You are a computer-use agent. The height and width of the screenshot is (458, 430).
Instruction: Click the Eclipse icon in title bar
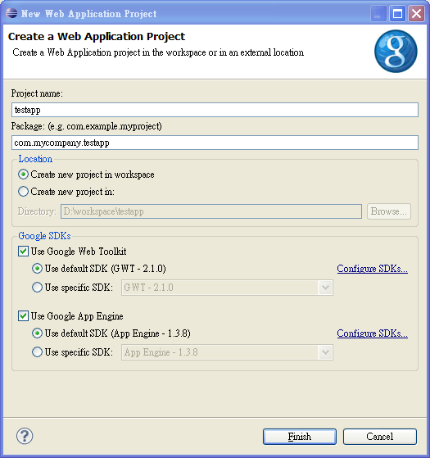click(x=11, y=13)
